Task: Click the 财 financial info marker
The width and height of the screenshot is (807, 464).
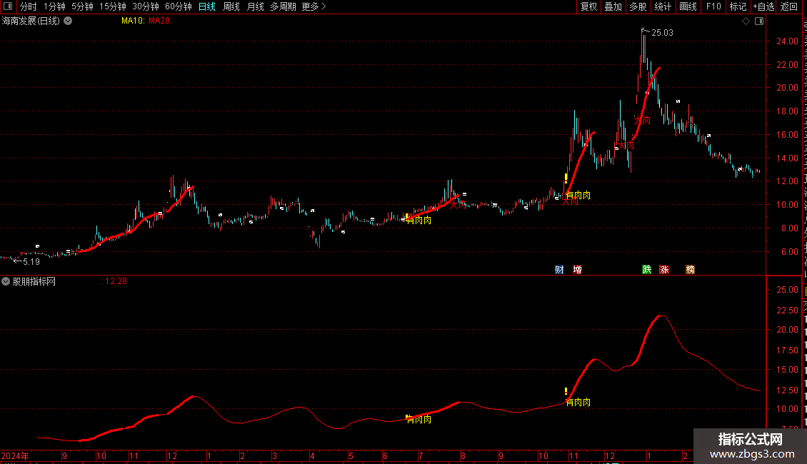Action: click(x=559, y=270)
